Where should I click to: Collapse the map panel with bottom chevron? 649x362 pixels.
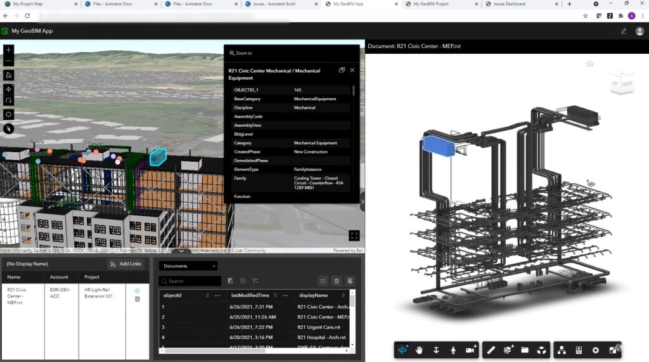pos(182,251)
